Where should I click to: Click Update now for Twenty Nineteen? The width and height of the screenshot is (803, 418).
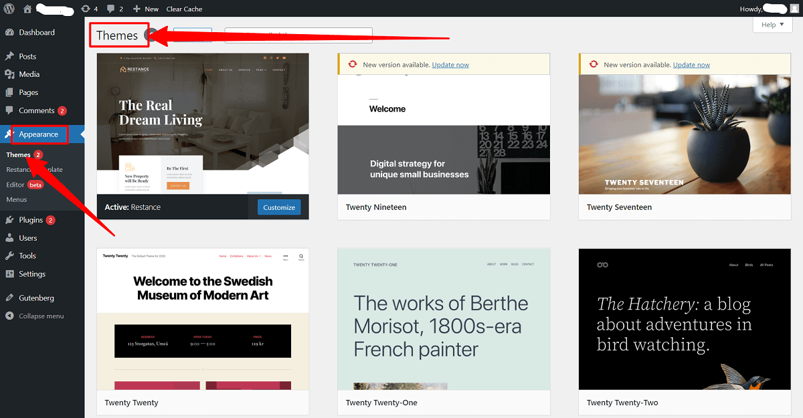(x=450, y=64)
